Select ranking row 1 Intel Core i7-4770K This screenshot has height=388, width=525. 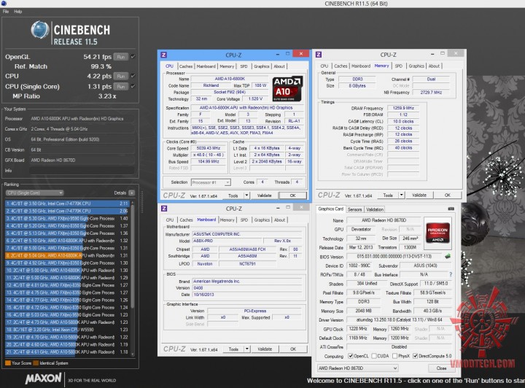tap(67, 203)
